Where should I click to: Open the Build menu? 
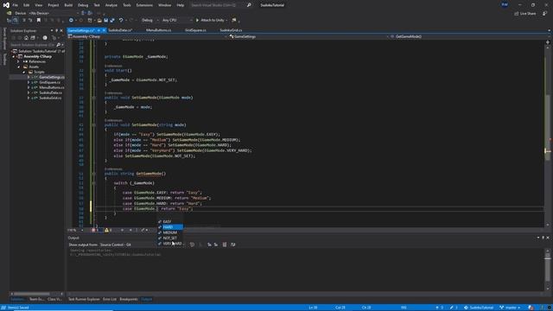pos(68,5)
